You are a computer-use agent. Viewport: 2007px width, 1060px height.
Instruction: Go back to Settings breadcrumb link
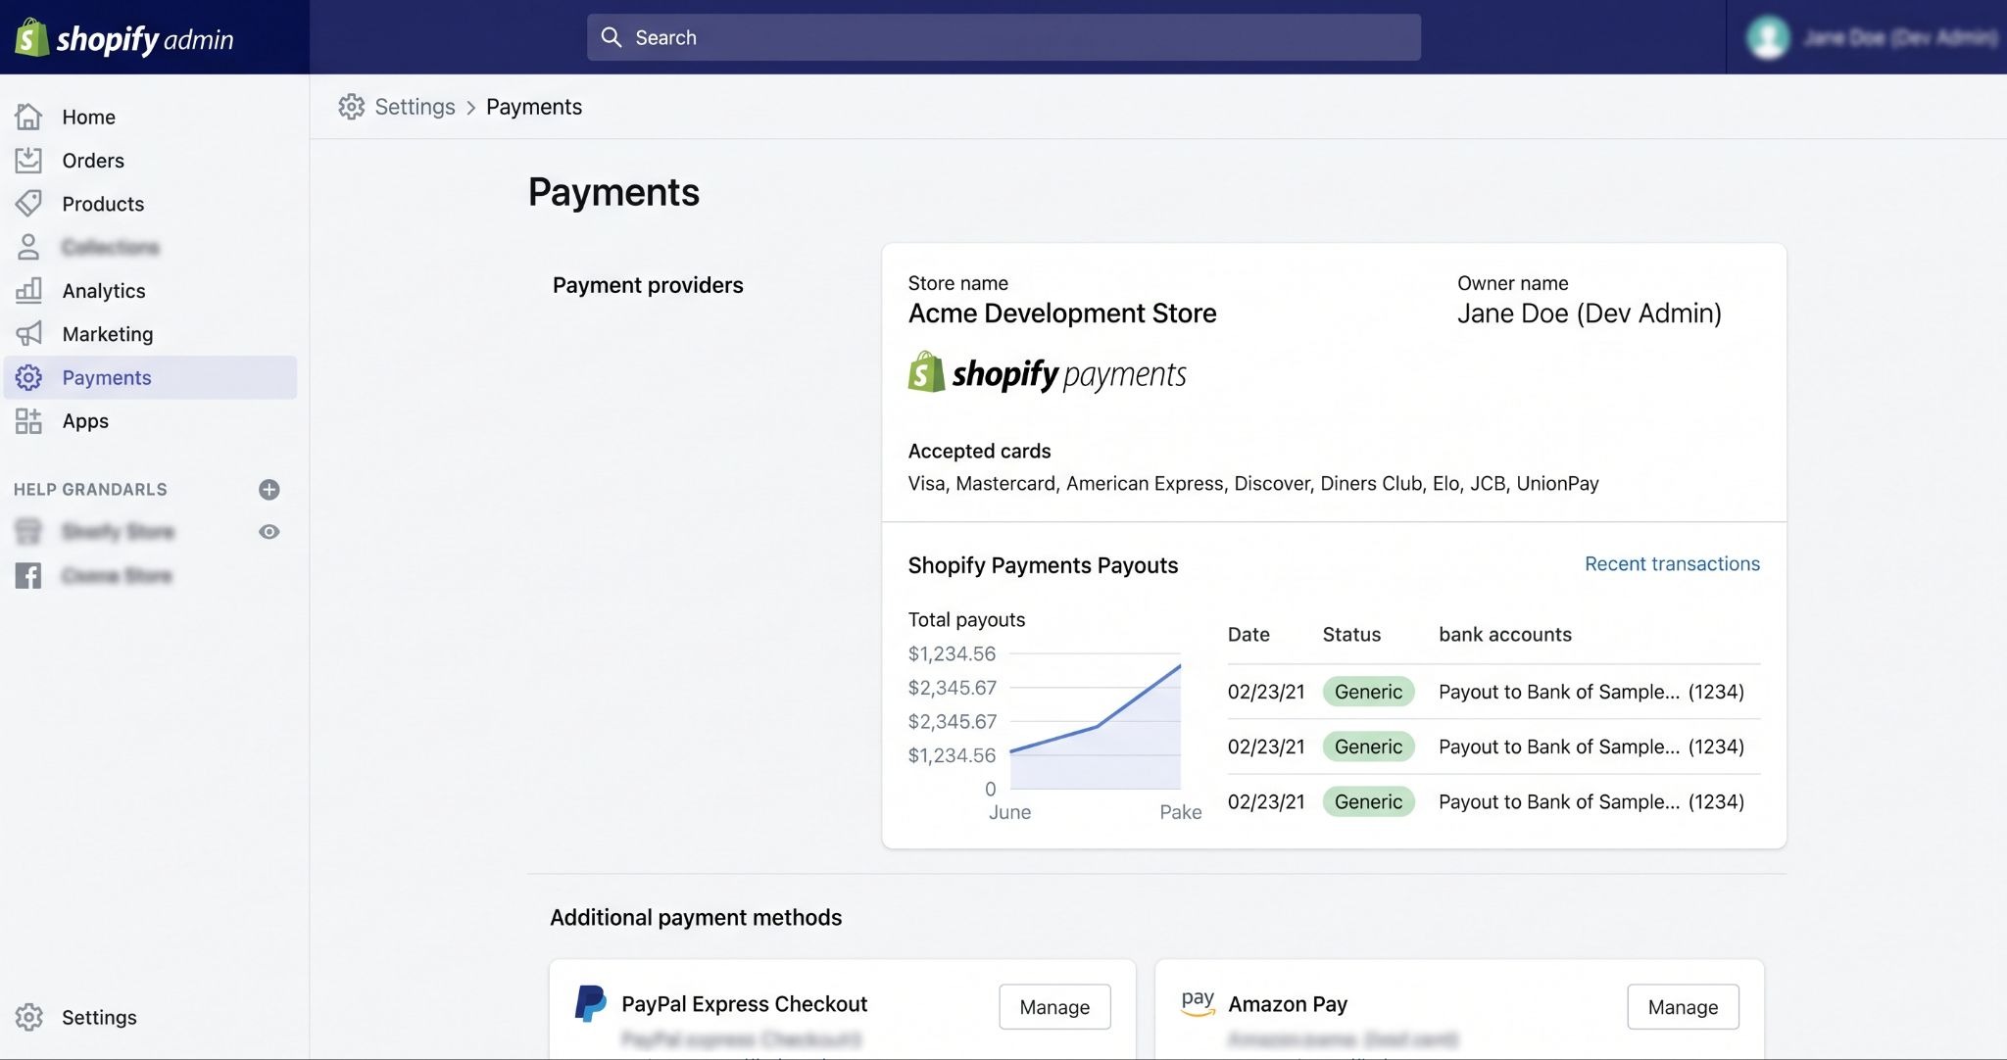tap(415, 107)
